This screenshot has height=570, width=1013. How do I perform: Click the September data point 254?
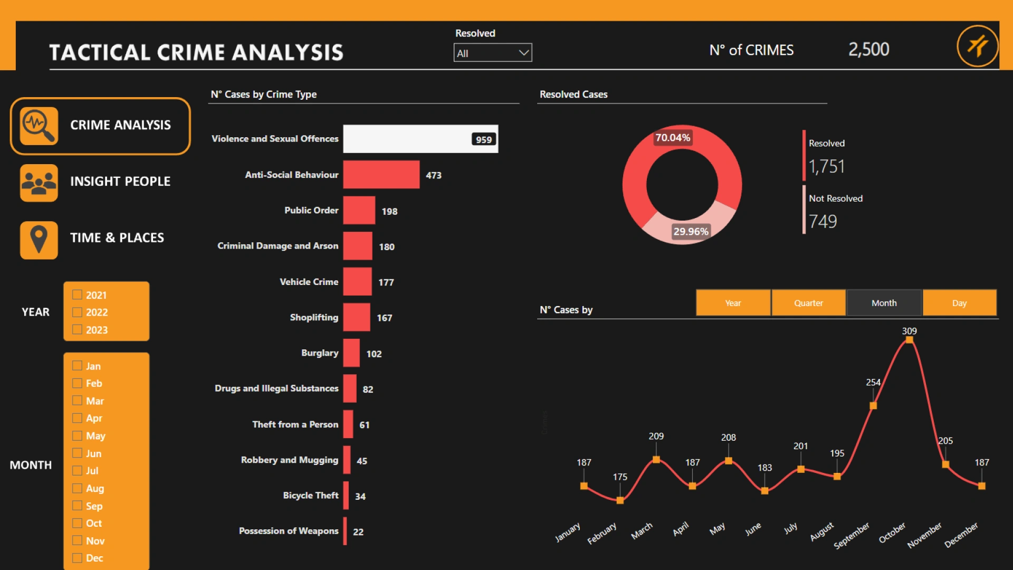click(x=873, y=405)
